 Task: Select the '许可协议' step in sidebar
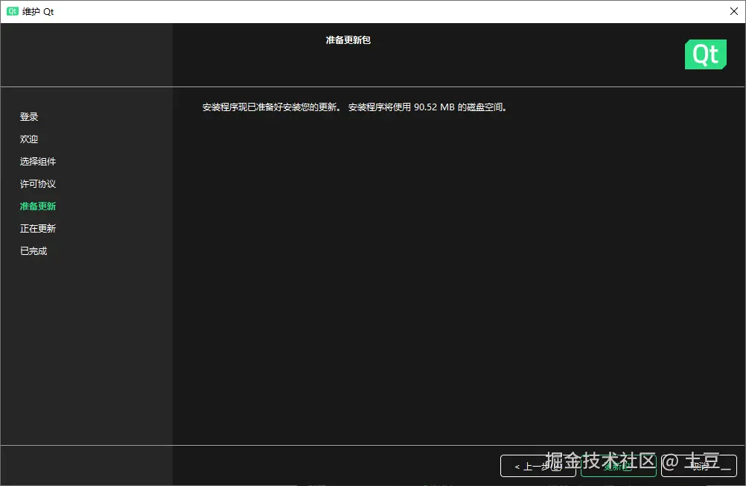click(38, 184)
